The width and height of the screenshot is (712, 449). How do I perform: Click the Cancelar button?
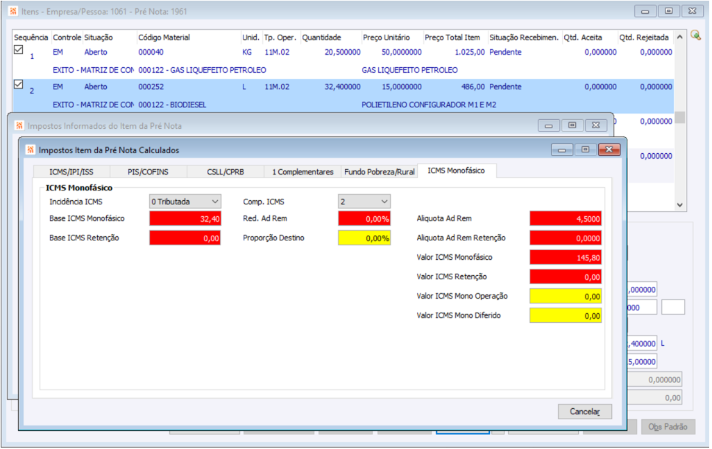pyautogui.click(x=585, y=412)
